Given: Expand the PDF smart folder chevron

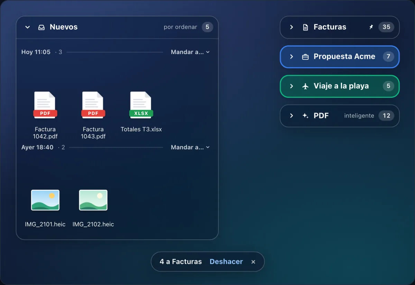Looking at the screenshot, I should click(x=292, y=116).
